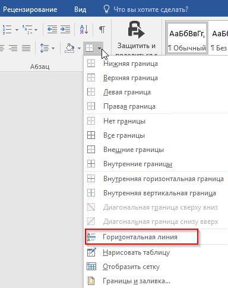Click the Что вы хотите сделать search field
The image size is (228, 288).
151,10
